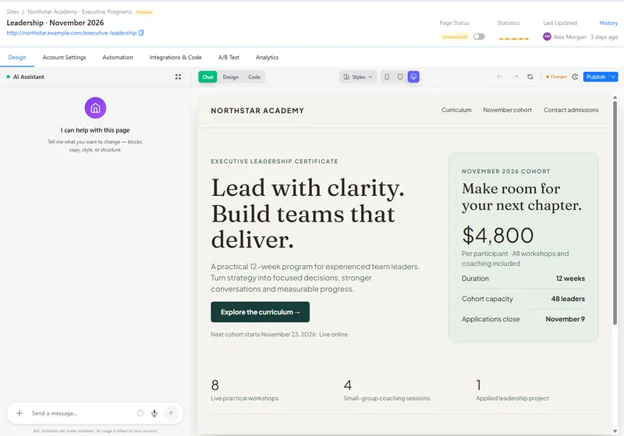624x436 pixels.
Task: Send the message with the arrow button
Action: point(171,413)
